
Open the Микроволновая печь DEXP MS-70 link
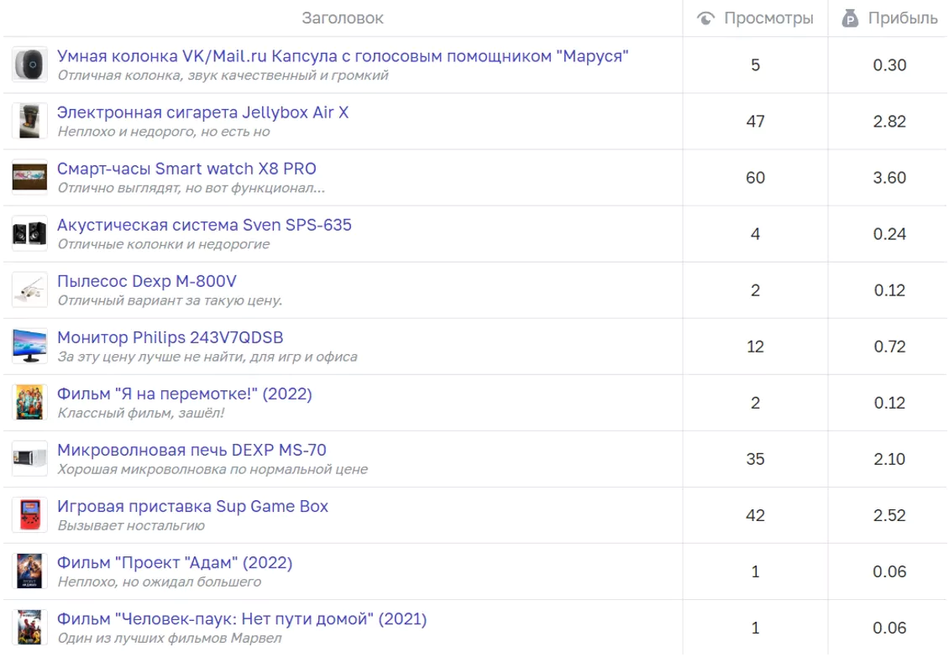191,450
